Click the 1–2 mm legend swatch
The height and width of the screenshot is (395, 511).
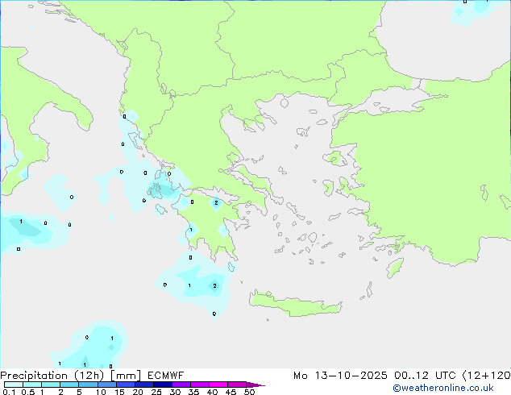point(51,385)
